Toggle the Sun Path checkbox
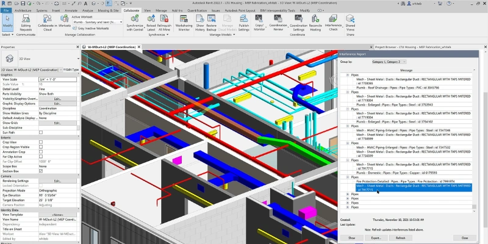 pos(41,132)
